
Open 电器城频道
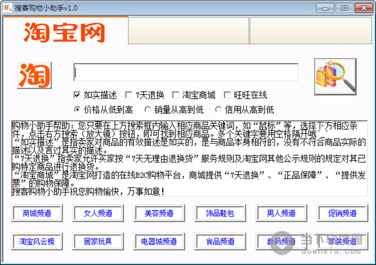click(159, 241)
